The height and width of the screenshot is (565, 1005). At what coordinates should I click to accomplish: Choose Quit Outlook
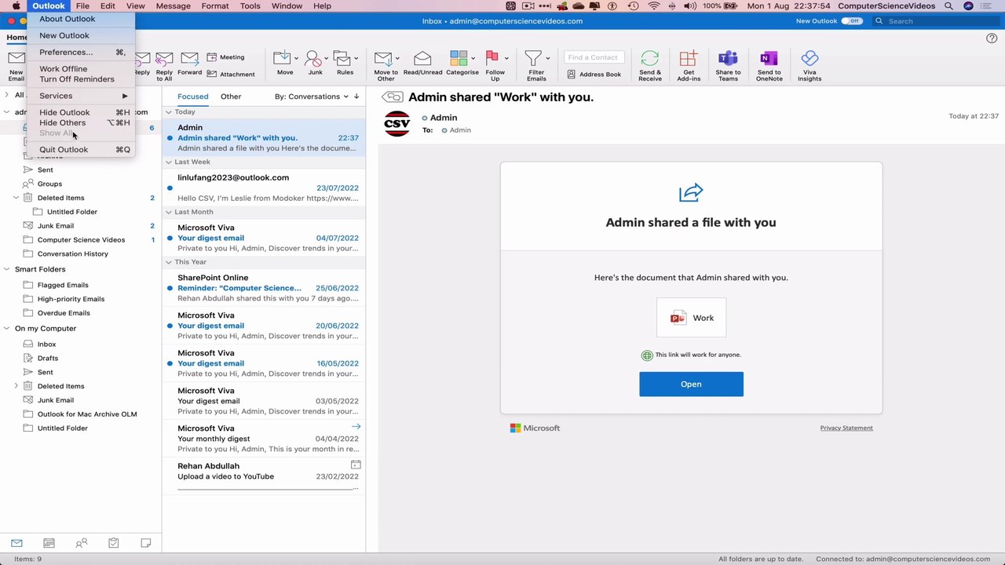pos(82,149)
